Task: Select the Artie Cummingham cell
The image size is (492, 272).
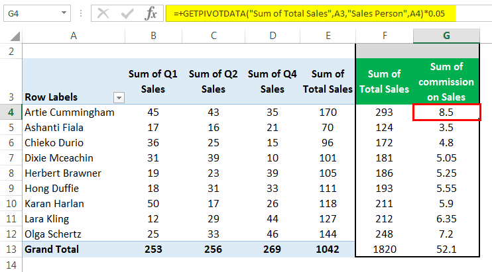Action: point(74,112)
